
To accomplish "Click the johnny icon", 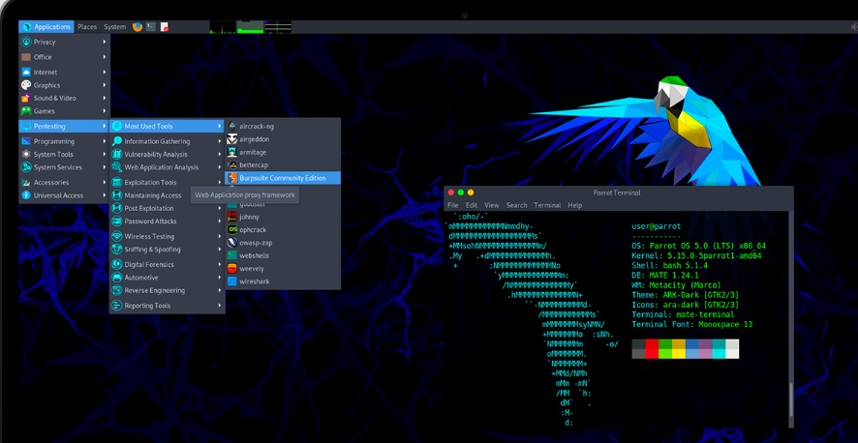I will (232, 217).
